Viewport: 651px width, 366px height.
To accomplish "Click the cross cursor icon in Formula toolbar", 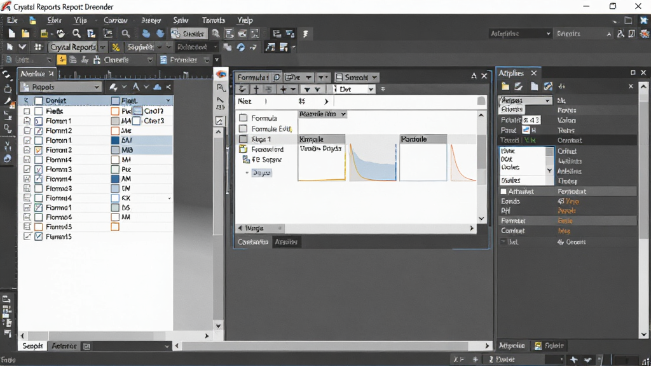I will (x=256, y=89).
